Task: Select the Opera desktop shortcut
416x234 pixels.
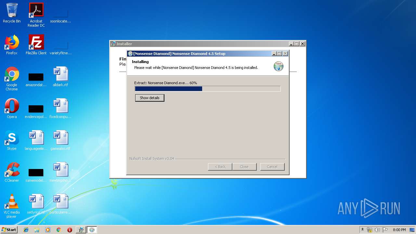Action: [12, 109]
